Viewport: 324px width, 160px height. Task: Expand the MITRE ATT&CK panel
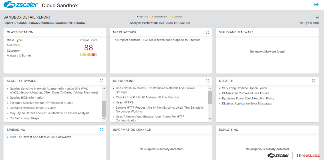pos(208,32)
